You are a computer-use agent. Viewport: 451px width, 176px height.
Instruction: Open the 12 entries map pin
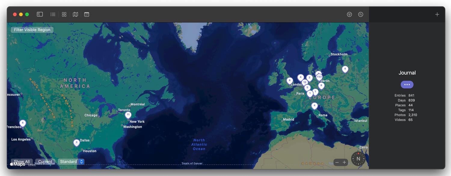(x=305, y=83)
